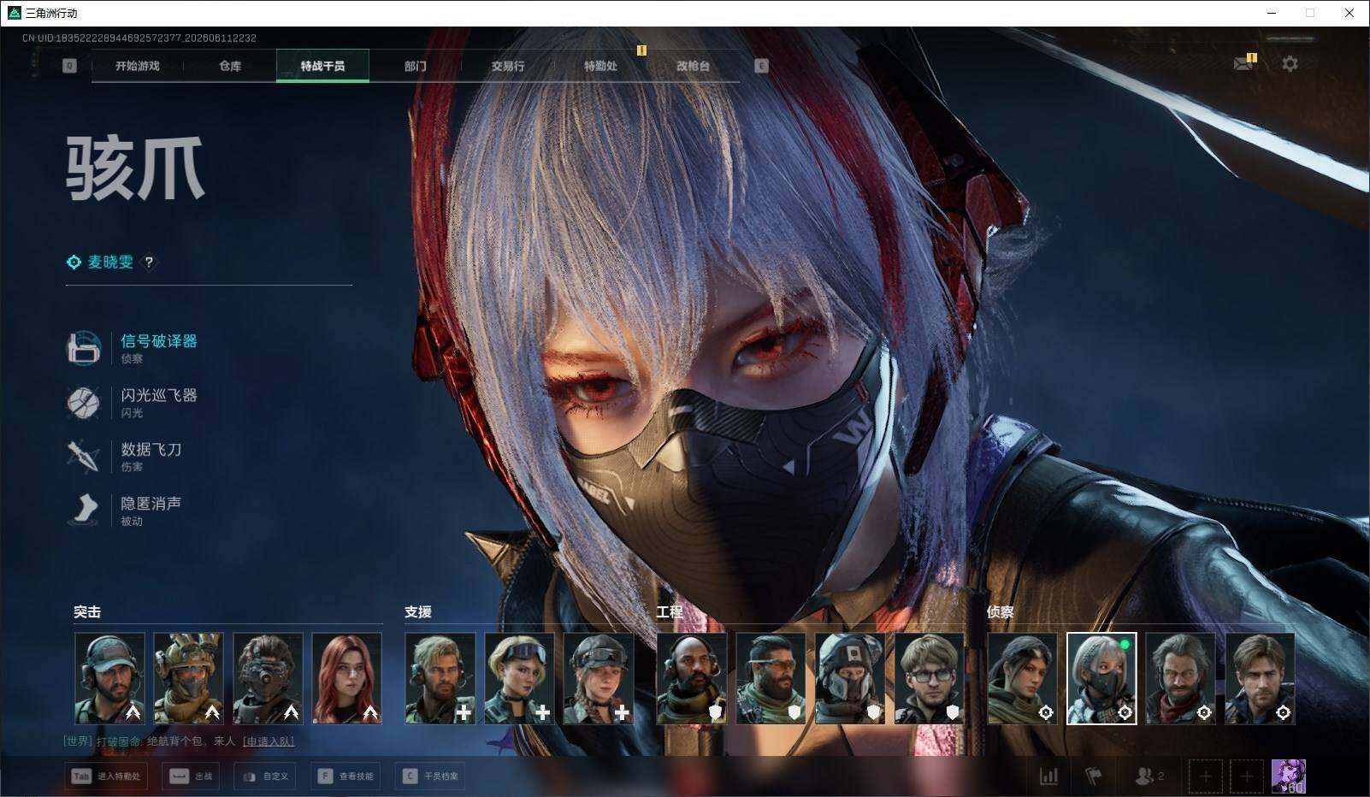Viewport: 1370px width, 797px height.
Task: Click the operator name 麦晓雯
Action: click(x=110, y=263)
